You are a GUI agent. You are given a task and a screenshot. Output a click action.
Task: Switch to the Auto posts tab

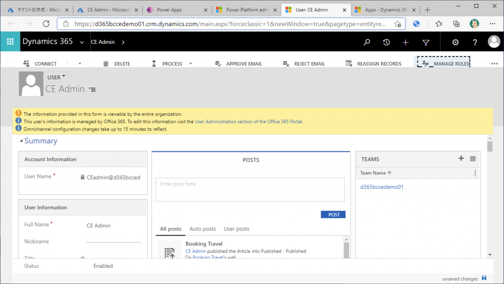tap(202, 229)
